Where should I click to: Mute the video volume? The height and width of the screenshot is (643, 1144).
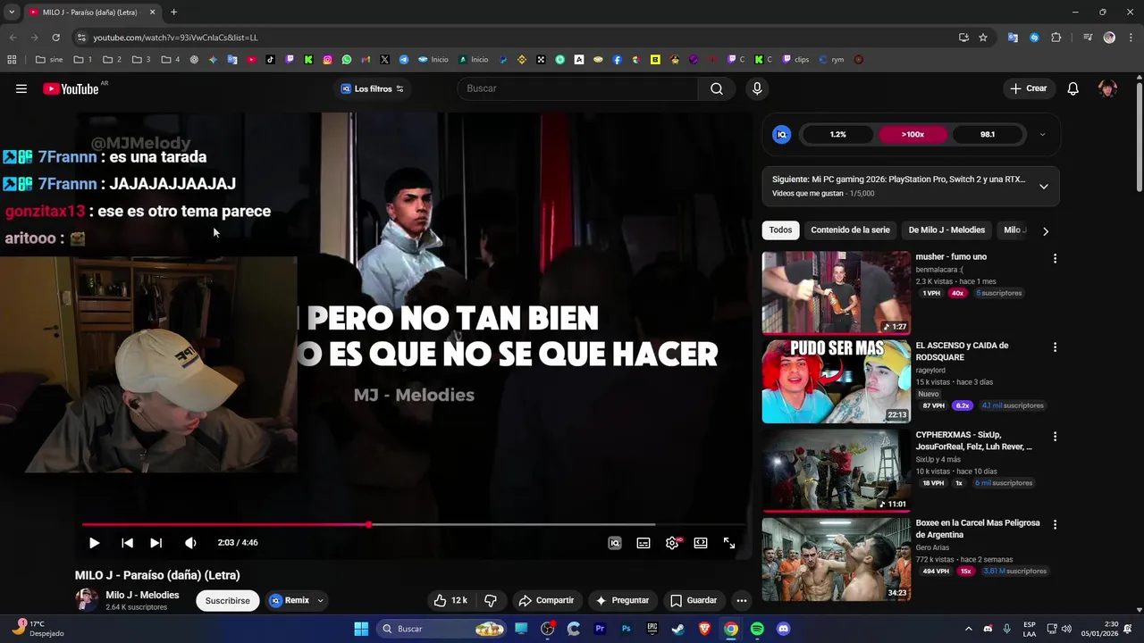190,543
